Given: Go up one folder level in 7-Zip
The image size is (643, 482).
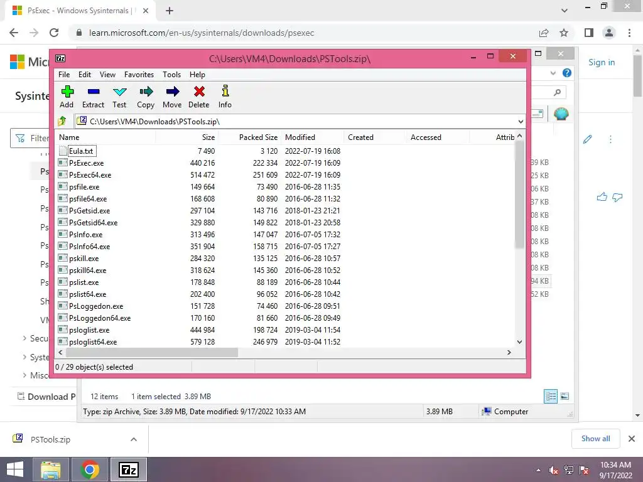Looking at the screenshot, I should coord(62,121).
